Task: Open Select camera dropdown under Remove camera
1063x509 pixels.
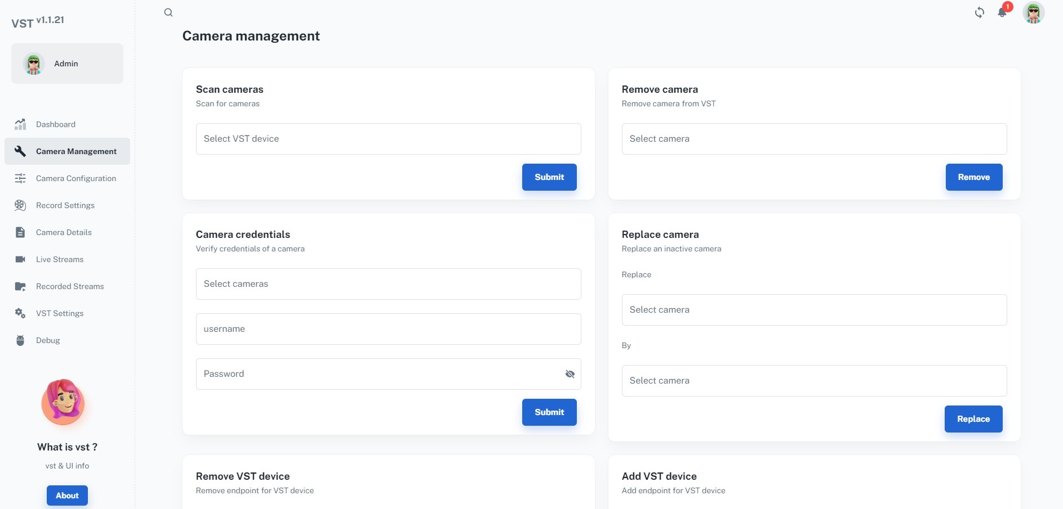Action: tap(813, 139)
